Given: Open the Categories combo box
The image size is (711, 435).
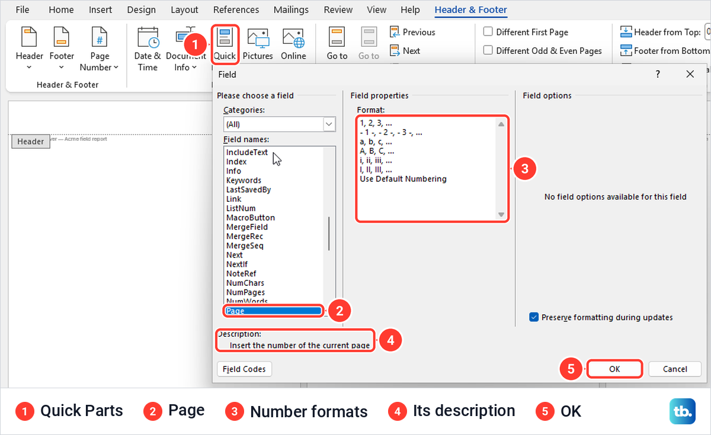Looking at the screenshot, I should (280, 124).
